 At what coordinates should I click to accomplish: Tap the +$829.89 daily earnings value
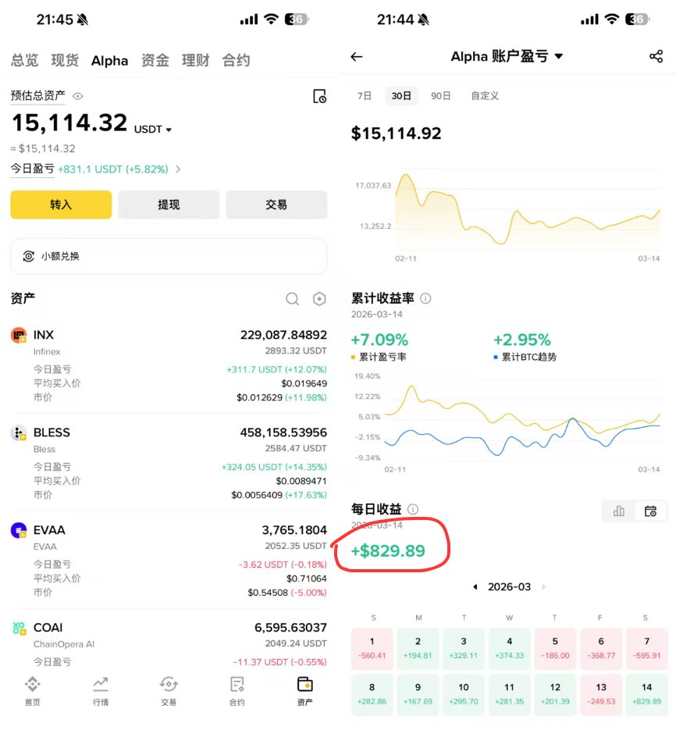click(388, 551)
